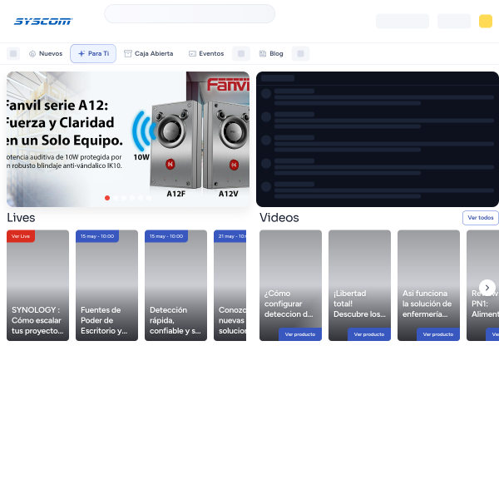
Task: Advance videos carousel with right chevron
Action: [487, 288]
